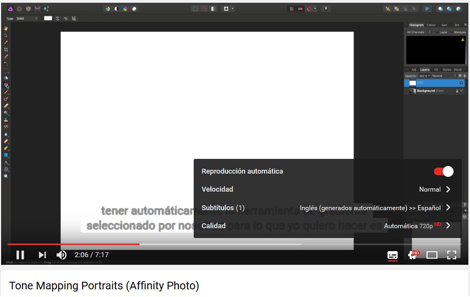Switch to the Stock tab
470x297 pixels.
click(x=458, y=70)
